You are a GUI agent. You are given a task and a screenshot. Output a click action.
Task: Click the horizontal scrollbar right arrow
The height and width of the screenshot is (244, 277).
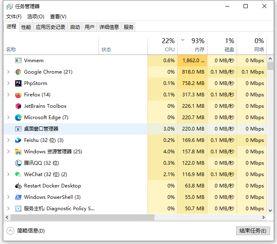264,218
